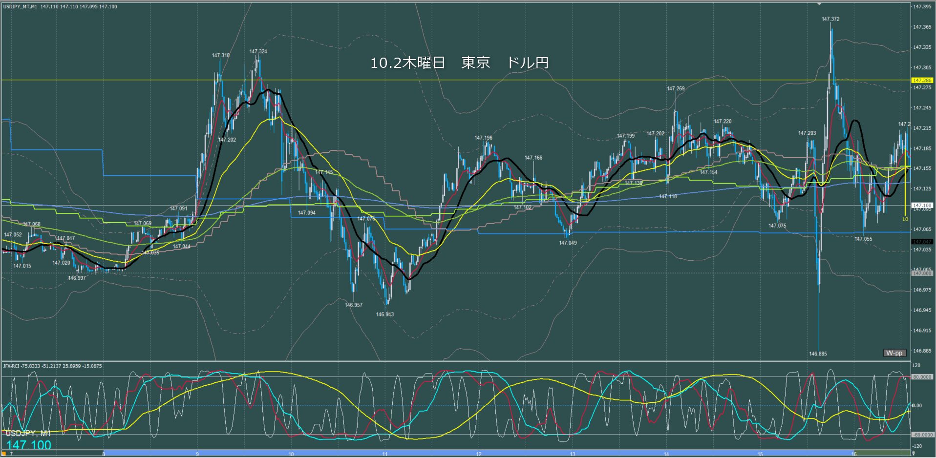Click the orange square icon at bottom-left

4,454
